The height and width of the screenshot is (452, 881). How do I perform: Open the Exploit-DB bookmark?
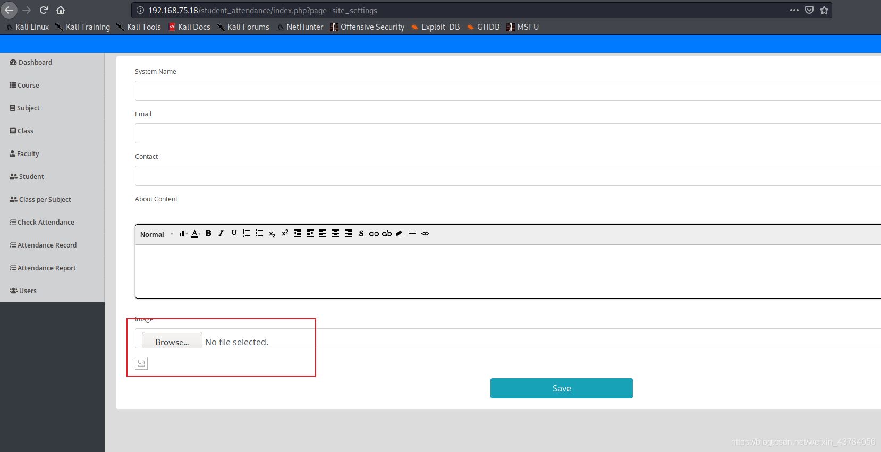tap(436, 27)
